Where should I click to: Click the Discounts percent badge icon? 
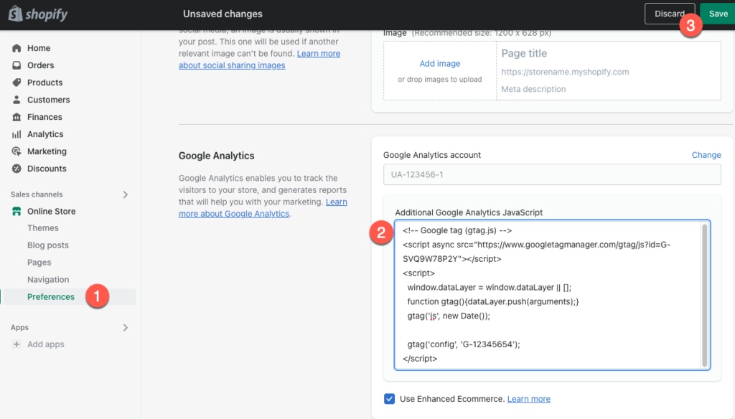point(17,169)
